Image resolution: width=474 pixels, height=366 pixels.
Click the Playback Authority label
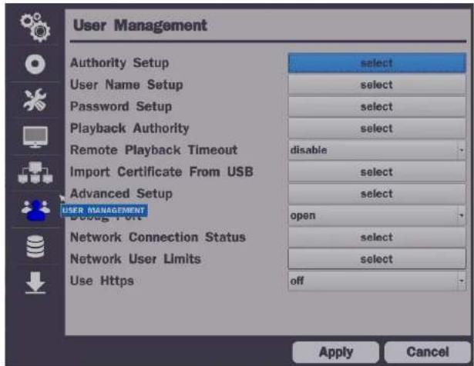(x=129, y=128)
